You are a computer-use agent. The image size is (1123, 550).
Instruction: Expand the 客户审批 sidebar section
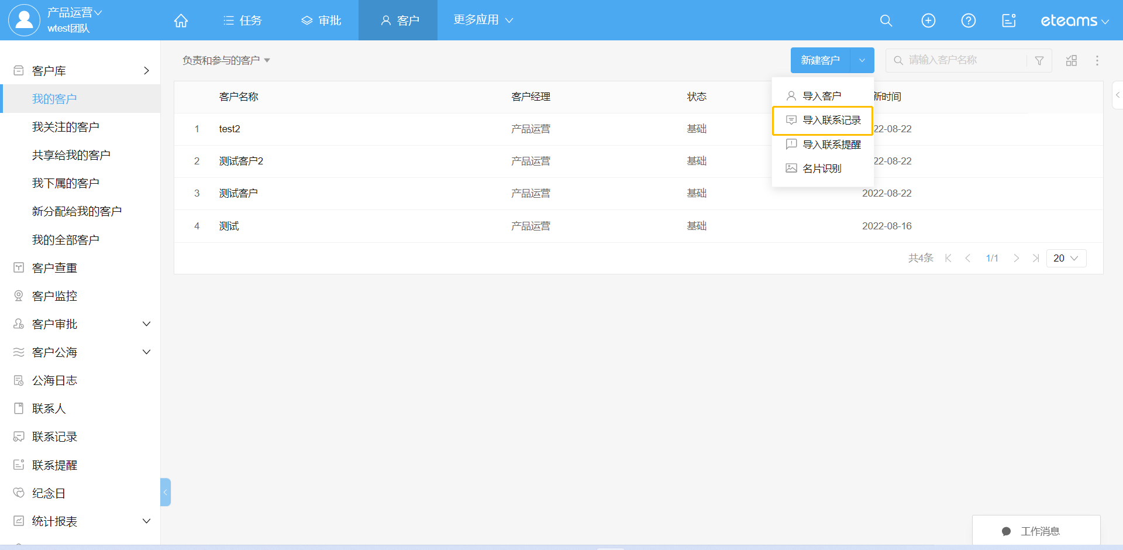point(146,324)
